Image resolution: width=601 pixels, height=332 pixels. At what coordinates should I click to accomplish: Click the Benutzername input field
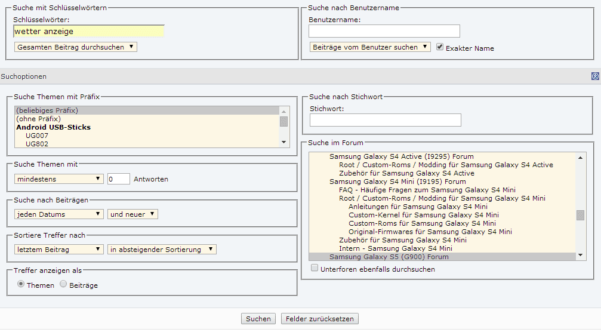(384, 31)
